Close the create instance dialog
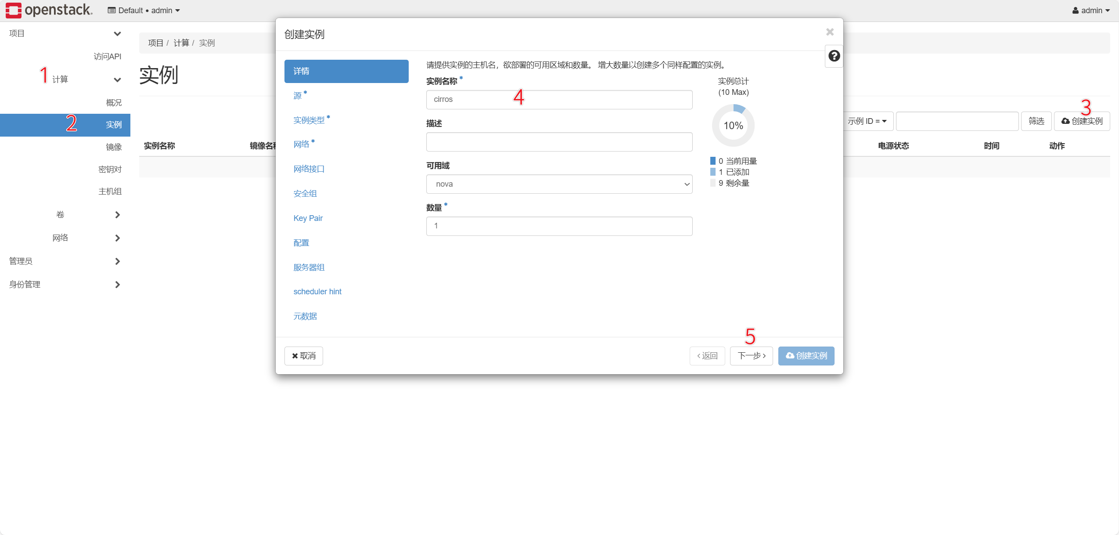Screen dimensions: 1119x535 [x=829, y=32]
